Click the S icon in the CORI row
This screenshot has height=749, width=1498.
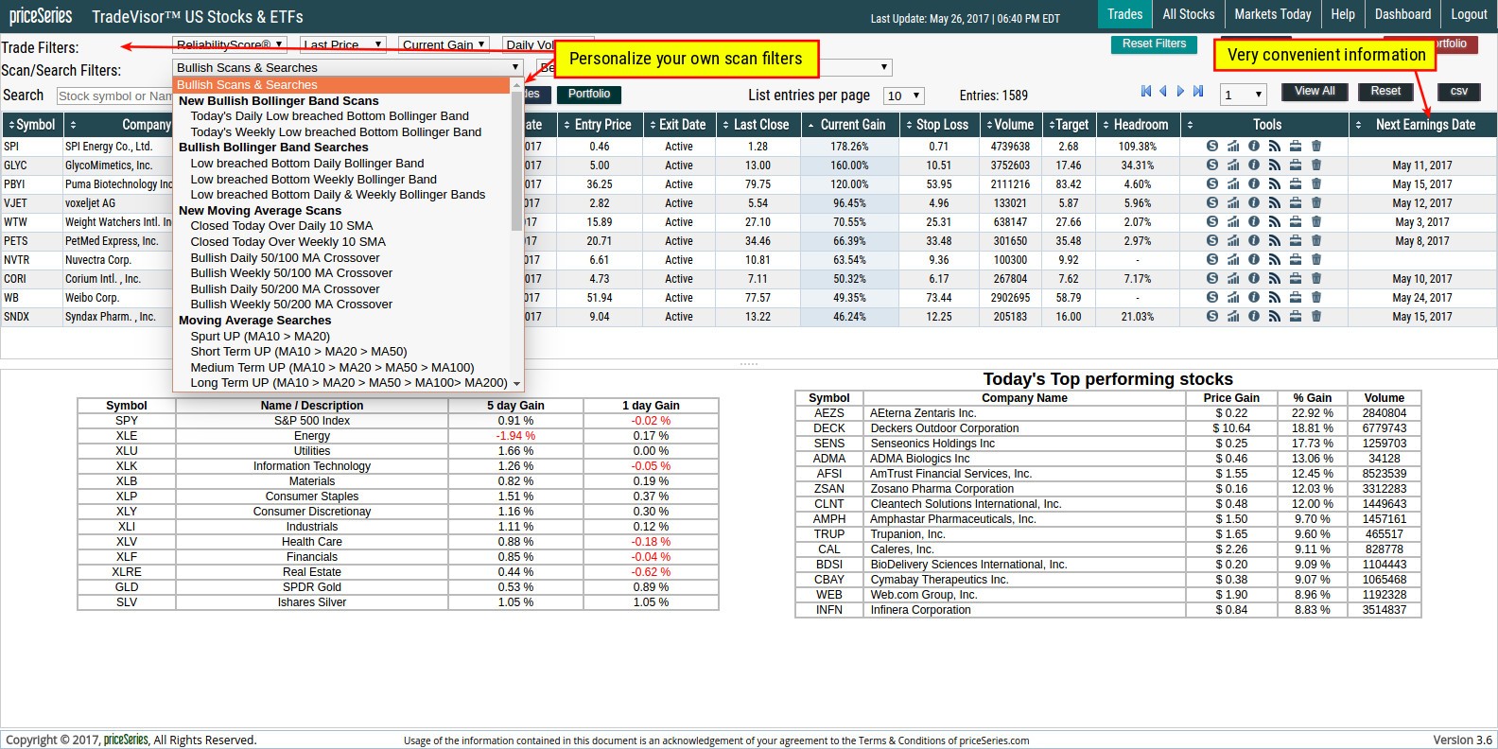tap(1212, 279)
